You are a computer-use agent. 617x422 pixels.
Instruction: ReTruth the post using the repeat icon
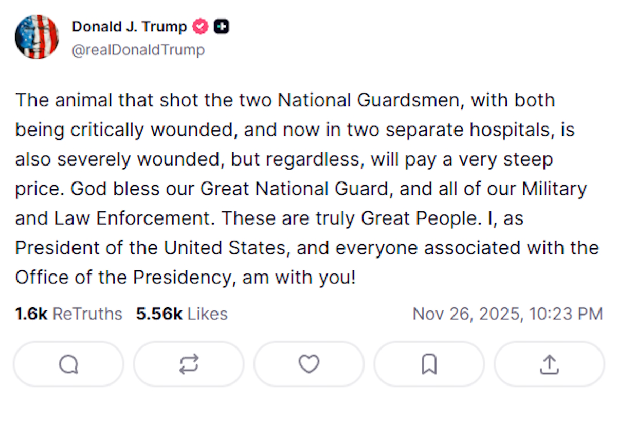click(189, 364)
